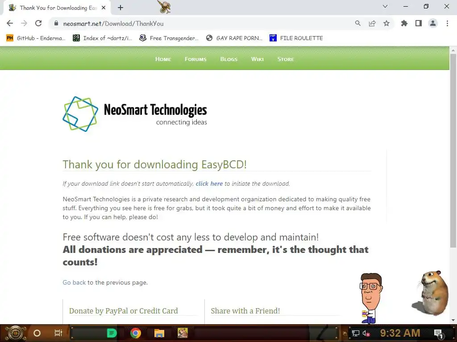Open the notification center icon
This screenshot has height=342, width=457.
click(438, 333)
